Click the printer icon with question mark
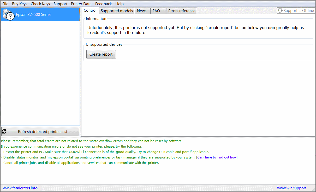316x192 pixels. 8,15
